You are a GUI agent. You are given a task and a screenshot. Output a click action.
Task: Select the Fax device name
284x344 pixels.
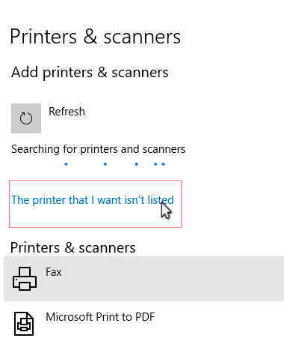(54, 272)
